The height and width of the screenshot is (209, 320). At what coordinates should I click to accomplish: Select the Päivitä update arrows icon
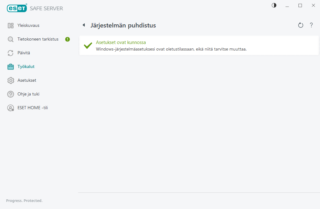tap(10, 53)
